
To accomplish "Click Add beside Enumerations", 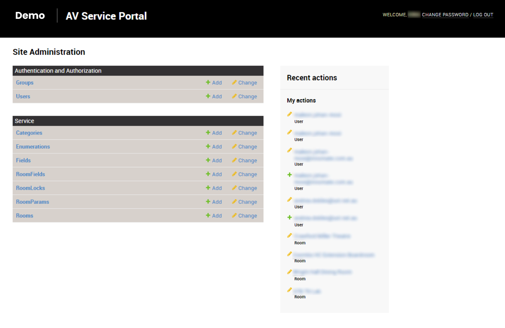I will tap(216, 146).
